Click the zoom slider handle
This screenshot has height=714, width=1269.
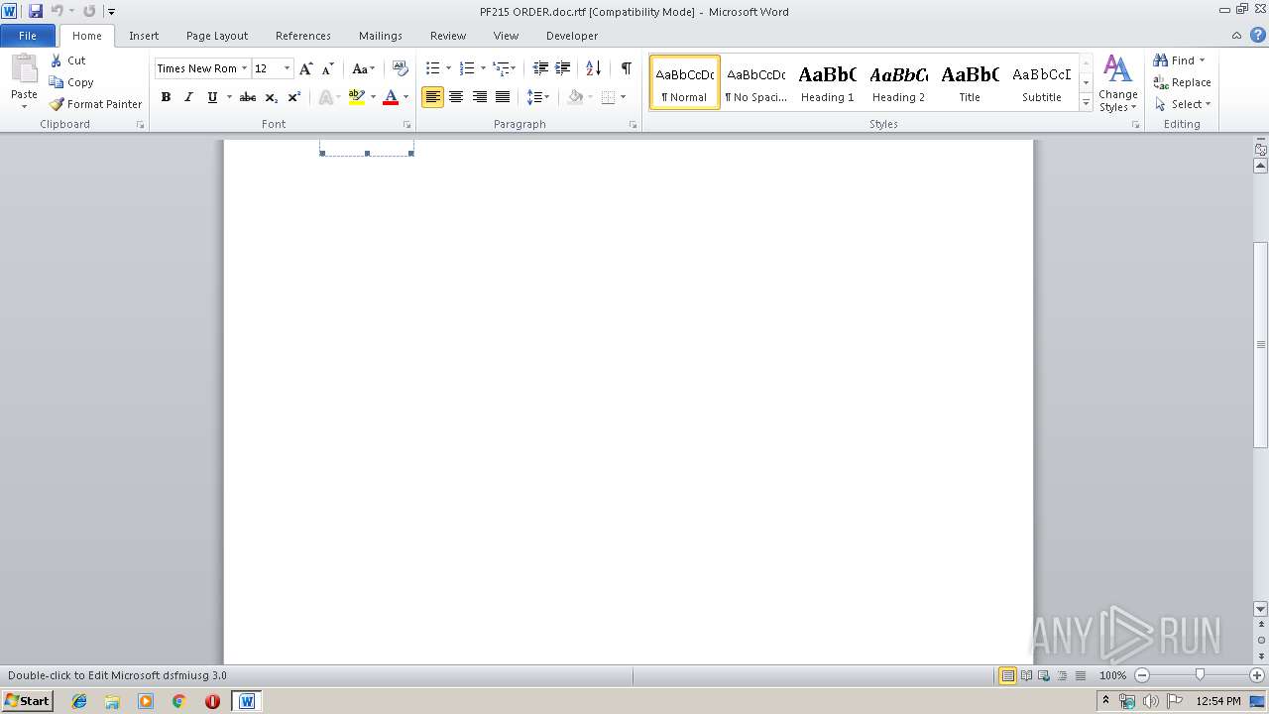tap(1200, 675)
